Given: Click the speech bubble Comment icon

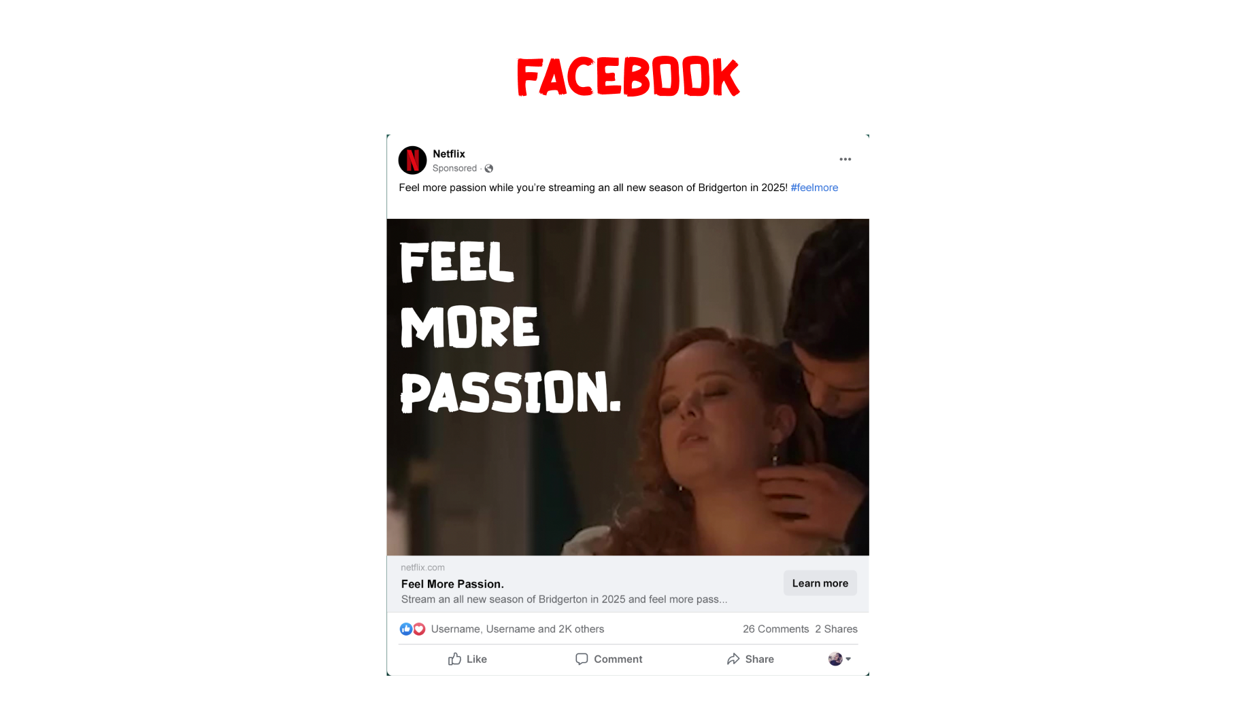Looking at the screenshot, I should pyautogui.click(x=582, y=659).
